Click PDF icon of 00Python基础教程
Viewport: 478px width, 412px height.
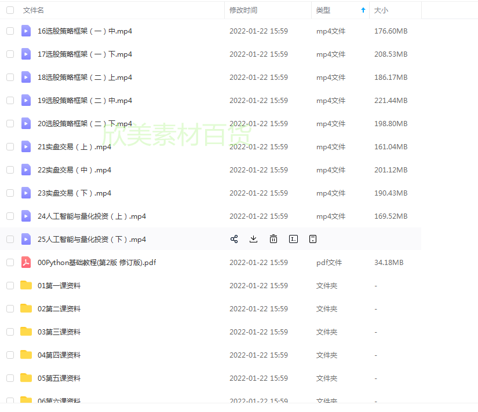[x=26, y=262]
